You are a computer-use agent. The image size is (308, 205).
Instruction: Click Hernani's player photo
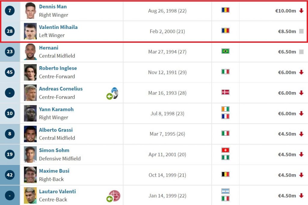[30, 52]
